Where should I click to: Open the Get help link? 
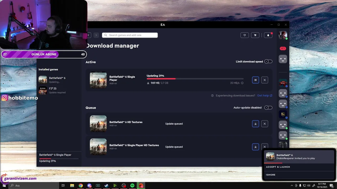(265, 96)
